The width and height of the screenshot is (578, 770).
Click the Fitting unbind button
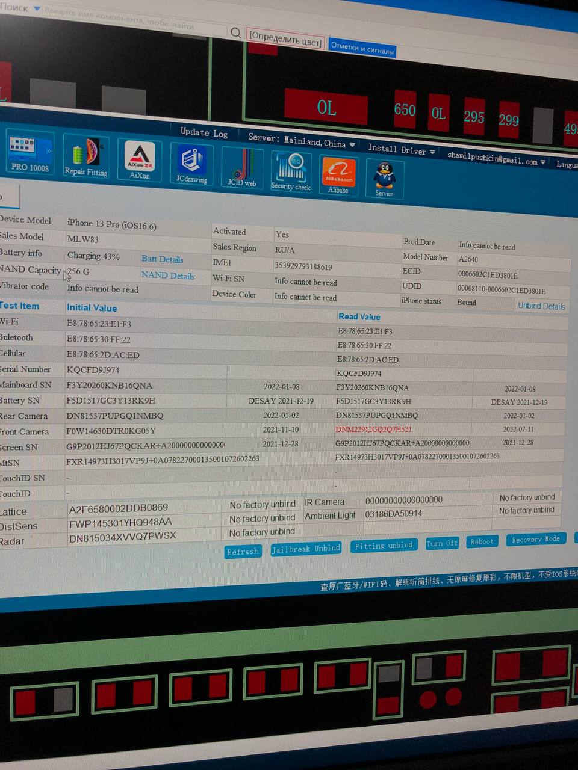[384, 546]
